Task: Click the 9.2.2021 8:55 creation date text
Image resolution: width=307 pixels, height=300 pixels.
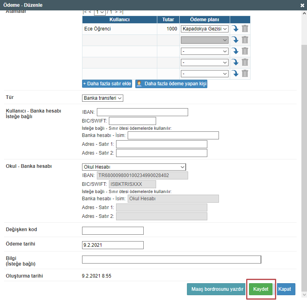Action: [96, 276]
